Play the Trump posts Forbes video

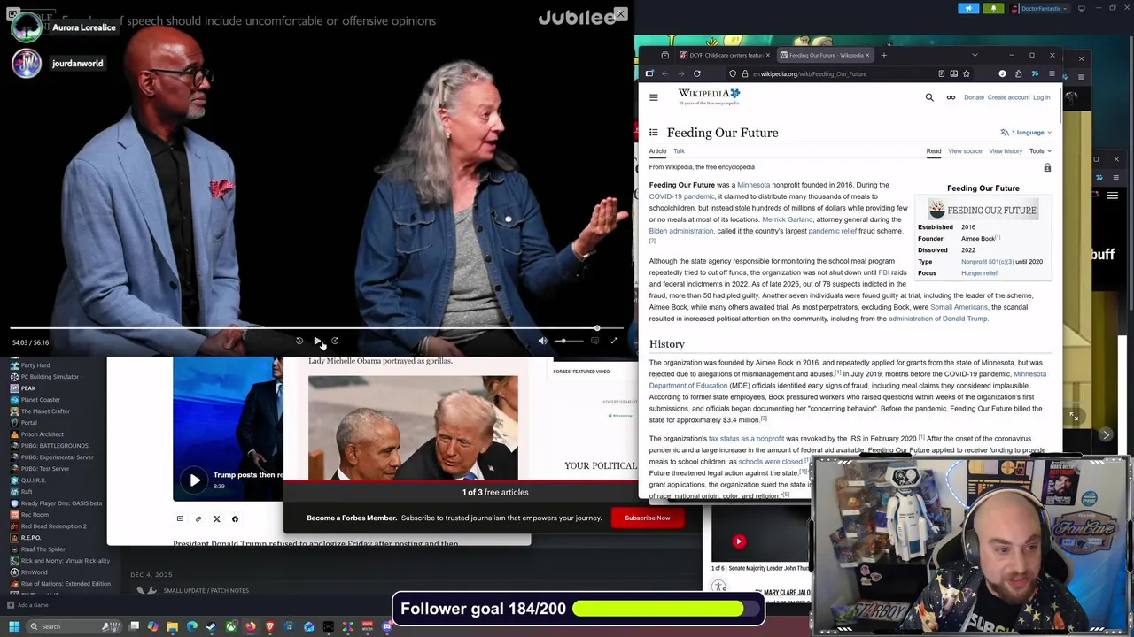(195, 480)
